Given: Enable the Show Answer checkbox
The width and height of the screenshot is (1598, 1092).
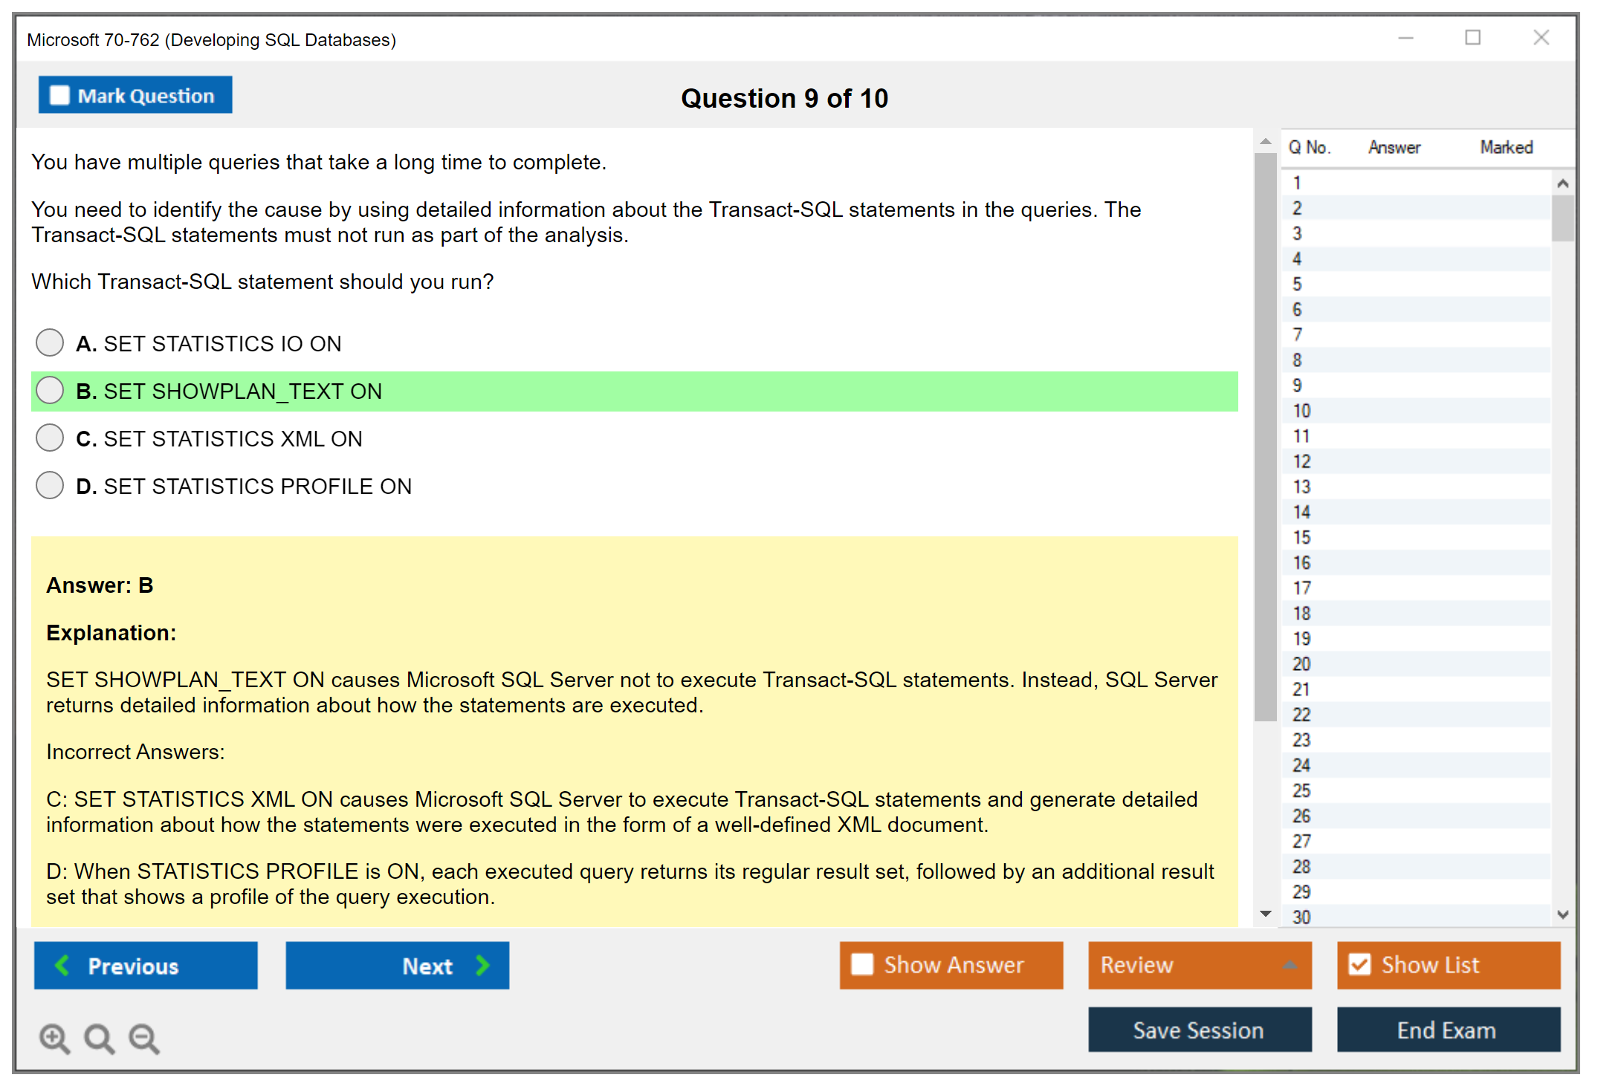Looking at the screenshot, I should (862, 964).
